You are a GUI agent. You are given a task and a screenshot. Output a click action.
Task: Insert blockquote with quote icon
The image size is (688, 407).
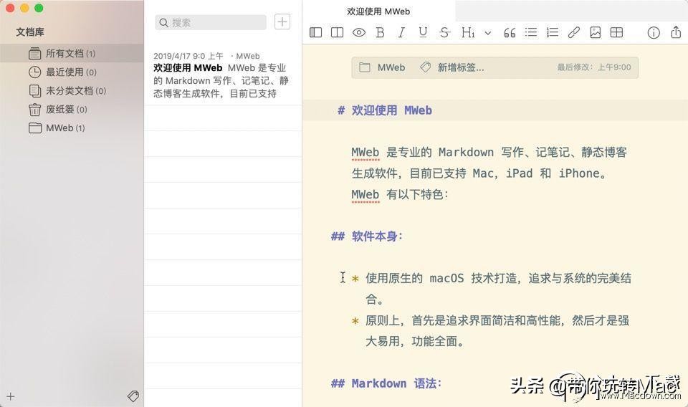tap(510, 32)
